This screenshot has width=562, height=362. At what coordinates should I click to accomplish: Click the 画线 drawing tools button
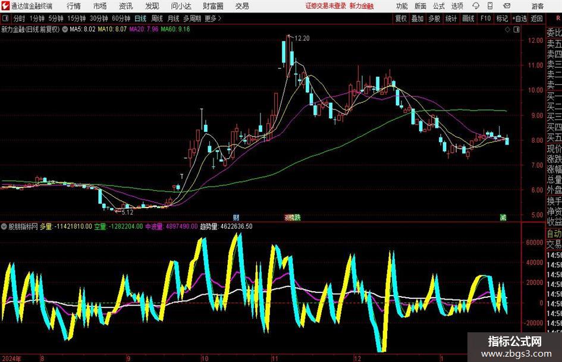tap(468, 18)
